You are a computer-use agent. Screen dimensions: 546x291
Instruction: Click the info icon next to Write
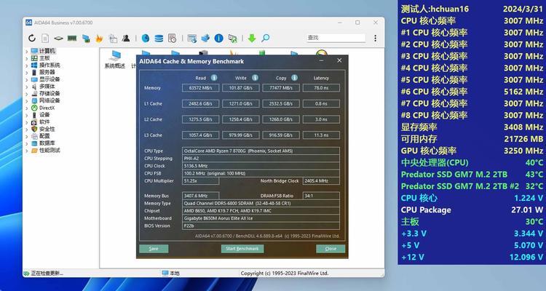click(255, 78)
